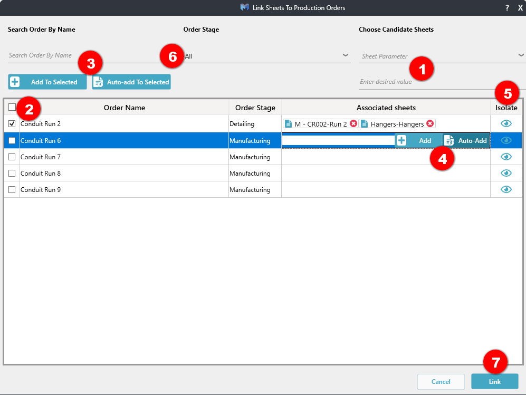Screen dimensions: 526x395
Task: Click the eye icon for Conduit Run 9
Action: [x=506, y=189]
